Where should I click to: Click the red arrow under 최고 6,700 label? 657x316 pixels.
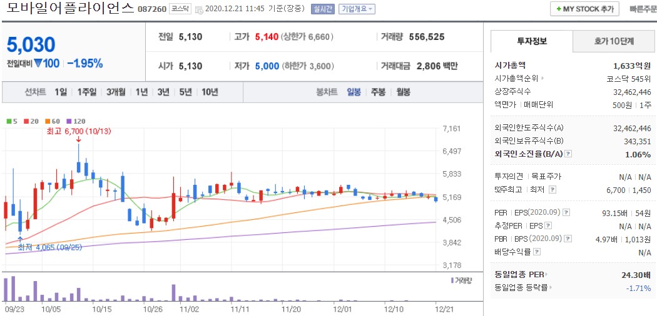[78, 139]
